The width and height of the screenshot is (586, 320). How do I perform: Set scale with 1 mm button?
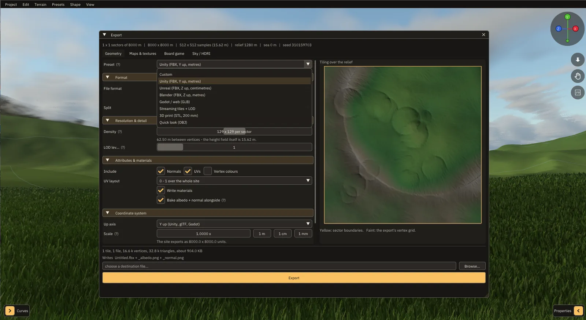[x=303, y=233]
